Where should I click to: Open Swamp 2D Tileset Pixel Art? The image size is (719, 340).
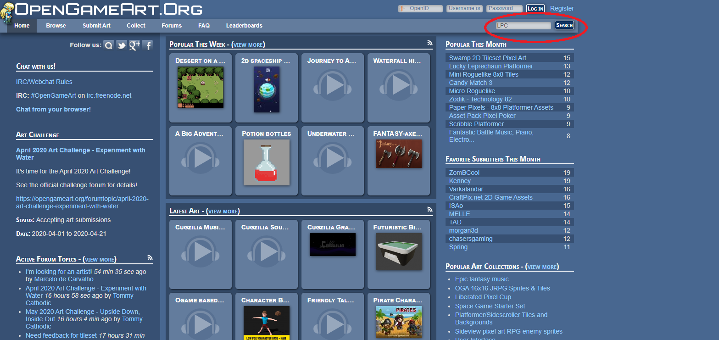point(488,58)
